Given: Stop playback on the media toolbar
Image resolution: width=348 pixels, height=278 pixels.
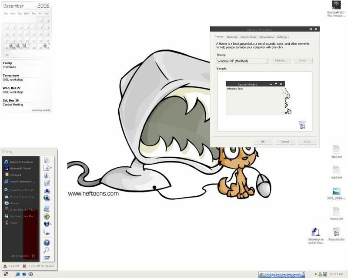Looking at the screenshot, I should click(x=278, y=275).
